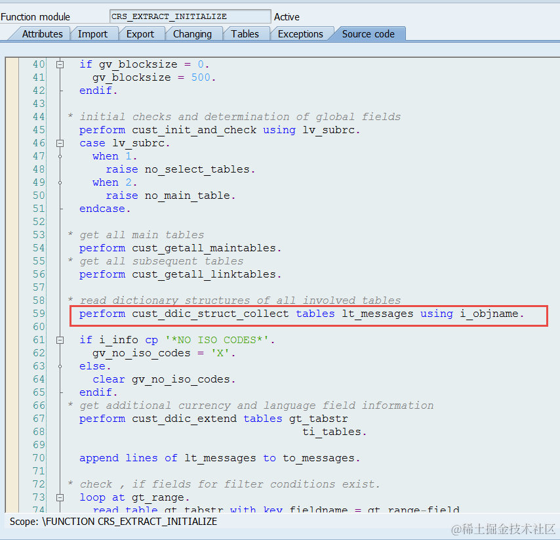Click comment 'get all subsequent tables'
560x540 pixels.
tap(161, 261)
